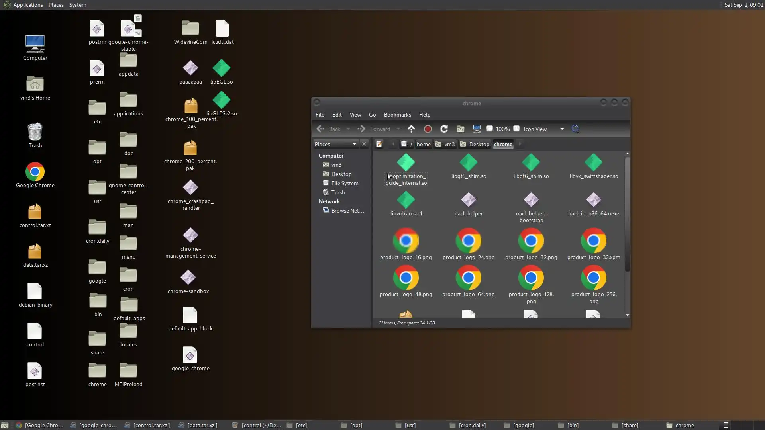The width and height of the screenshot is (765, 430).
Task: Click the Up parent folder arrow
Action: (411, 129)
